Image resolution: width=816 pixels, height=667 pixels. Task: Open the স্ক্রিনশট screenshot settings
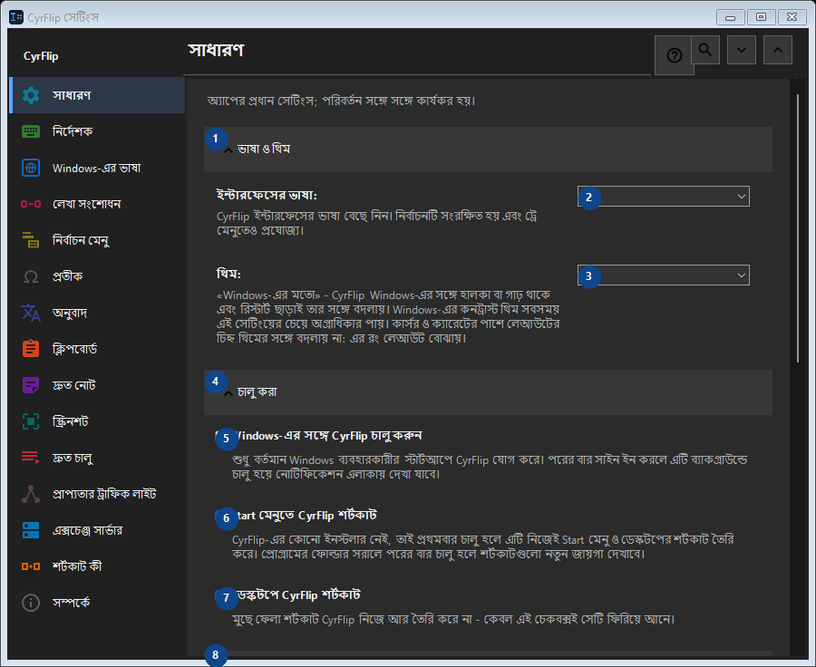point(97,421)
